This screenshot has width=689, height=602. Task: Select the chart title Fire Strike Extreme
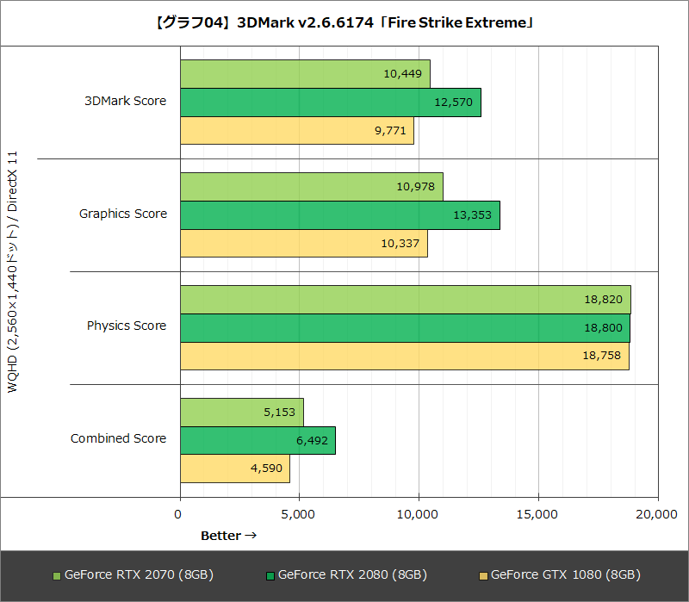344,22
